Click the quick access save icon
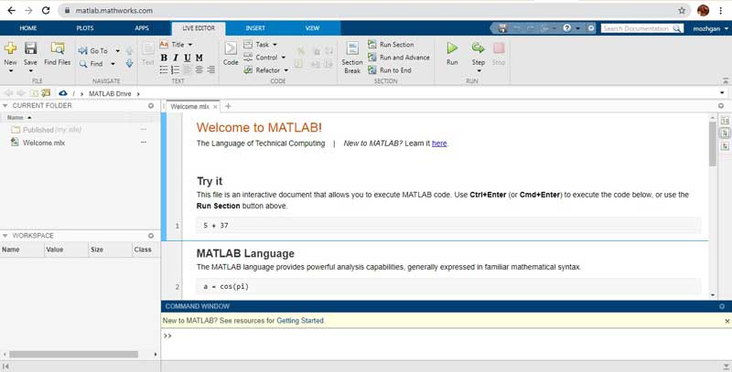Image resolution: width=732 pixels, height=372 pixels. 502,28
